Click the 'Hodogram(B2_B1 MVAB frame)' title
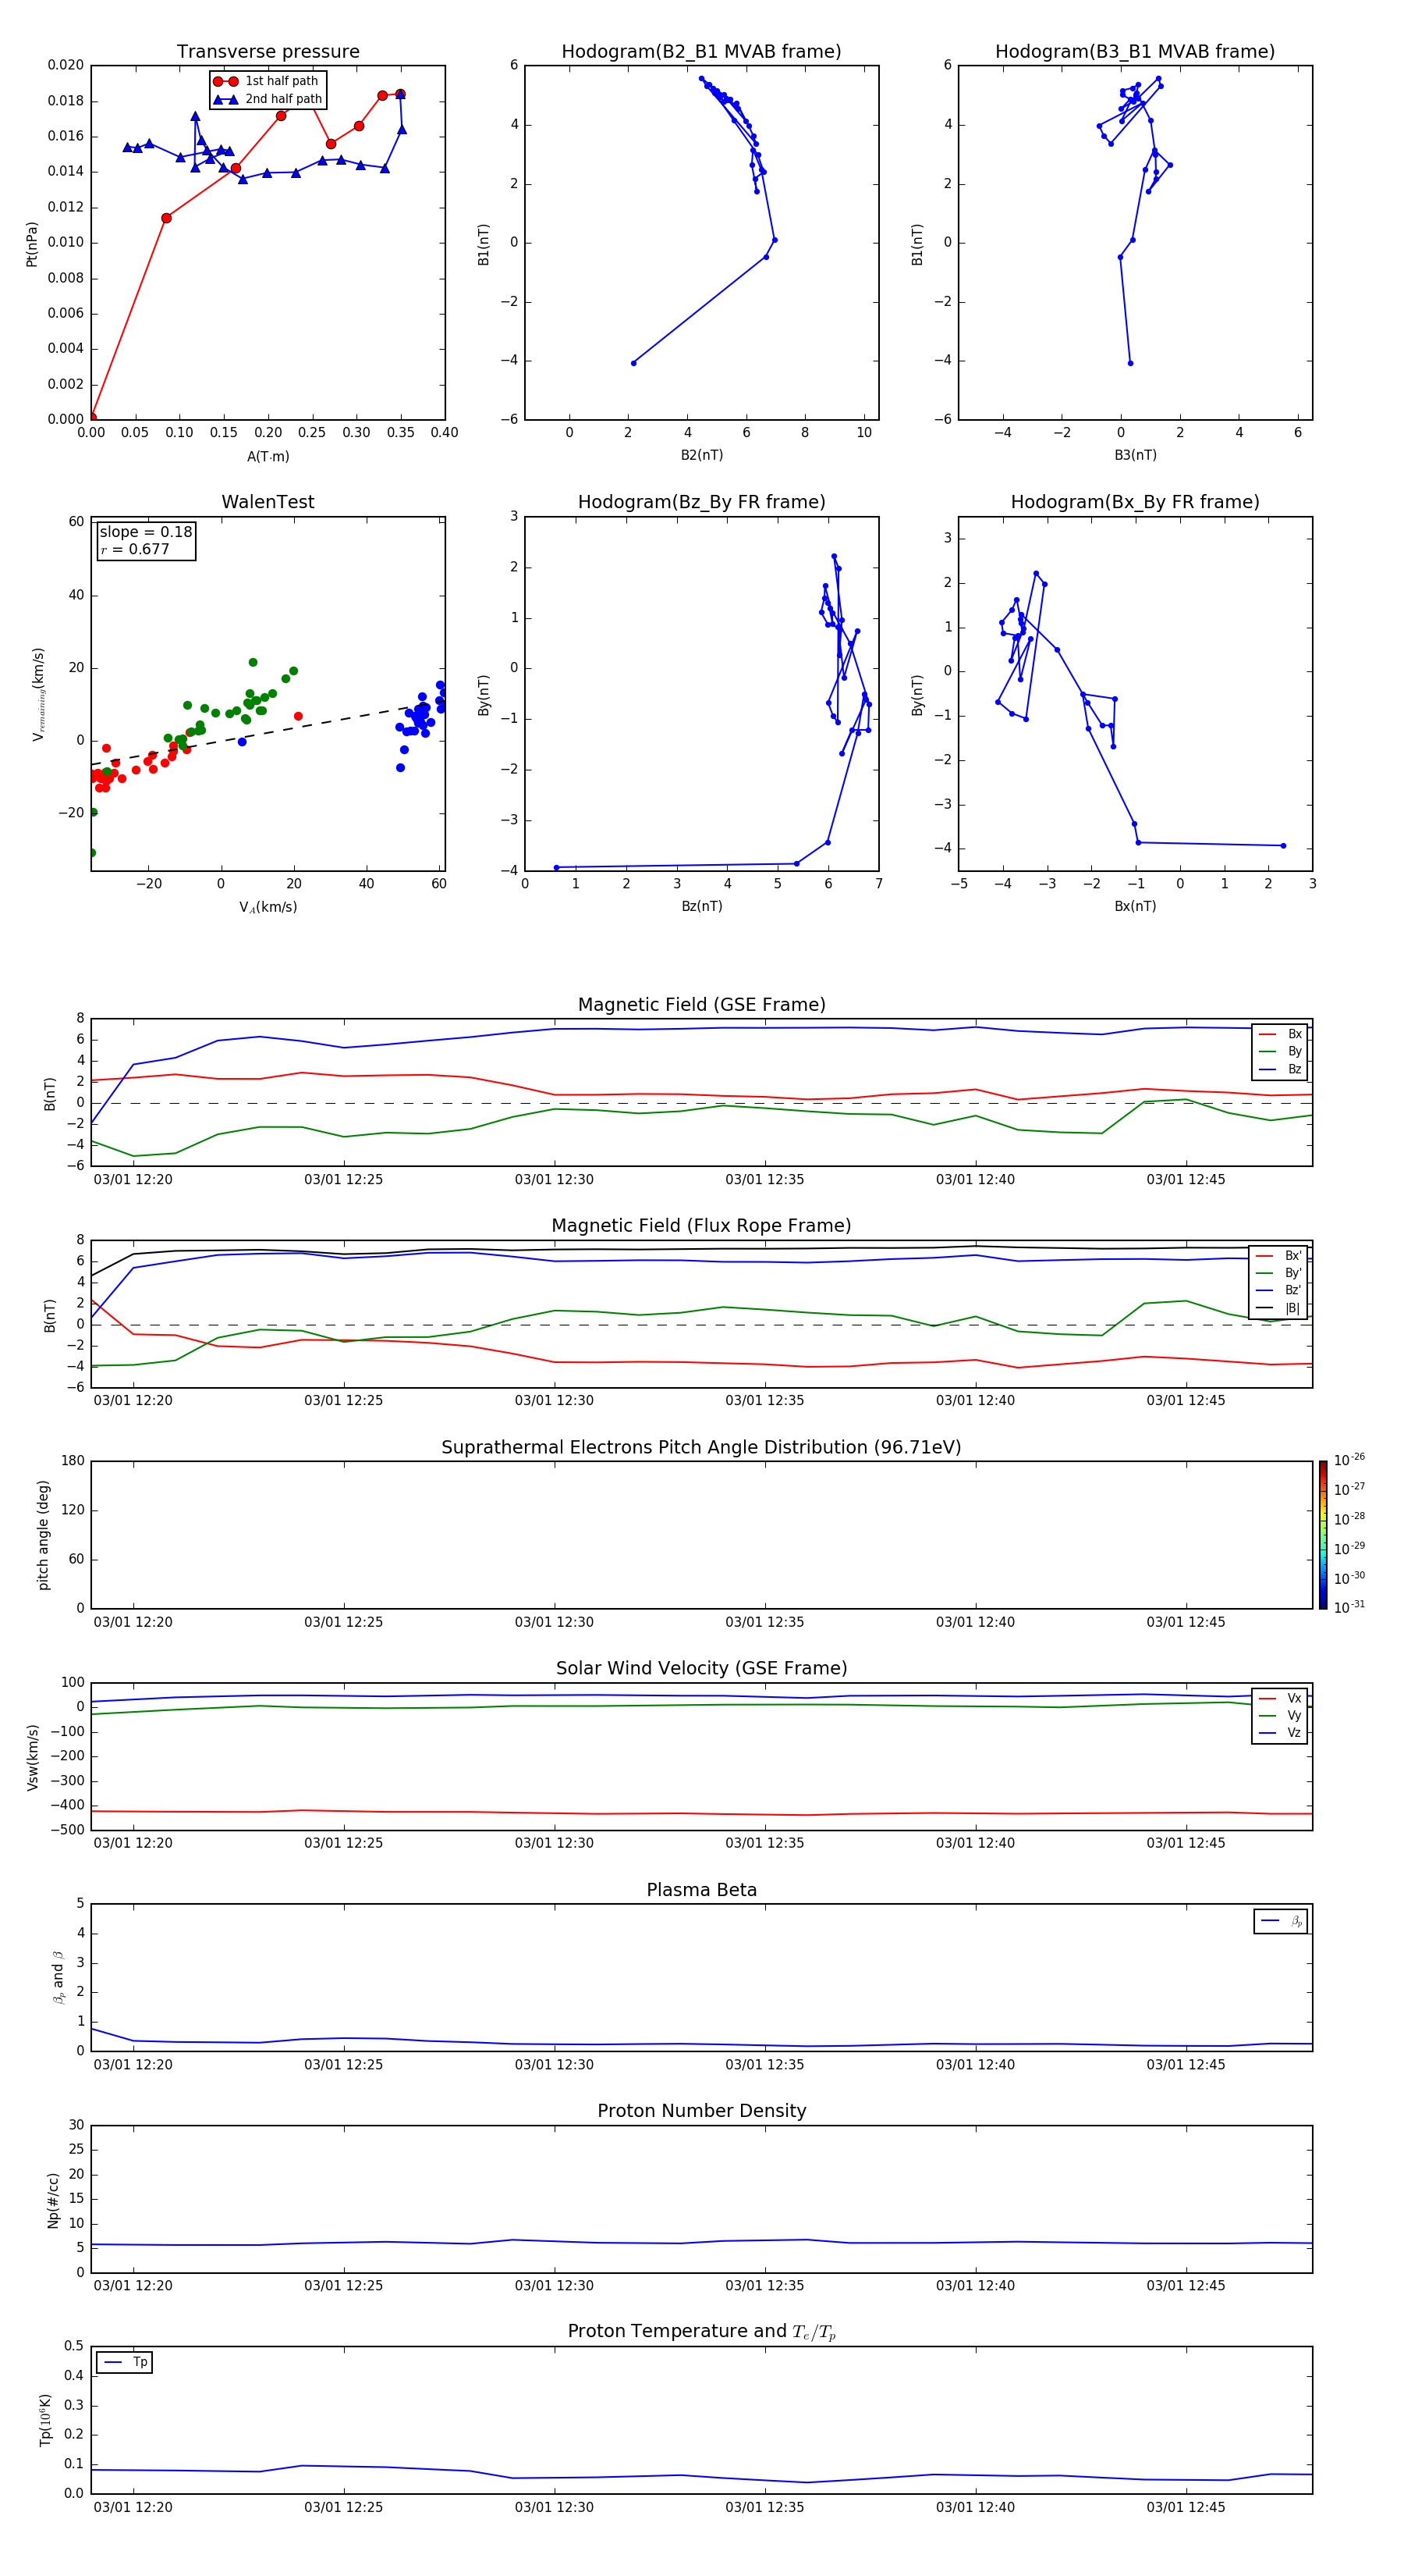This screenshot has height=2576, width=1404. 701,51
